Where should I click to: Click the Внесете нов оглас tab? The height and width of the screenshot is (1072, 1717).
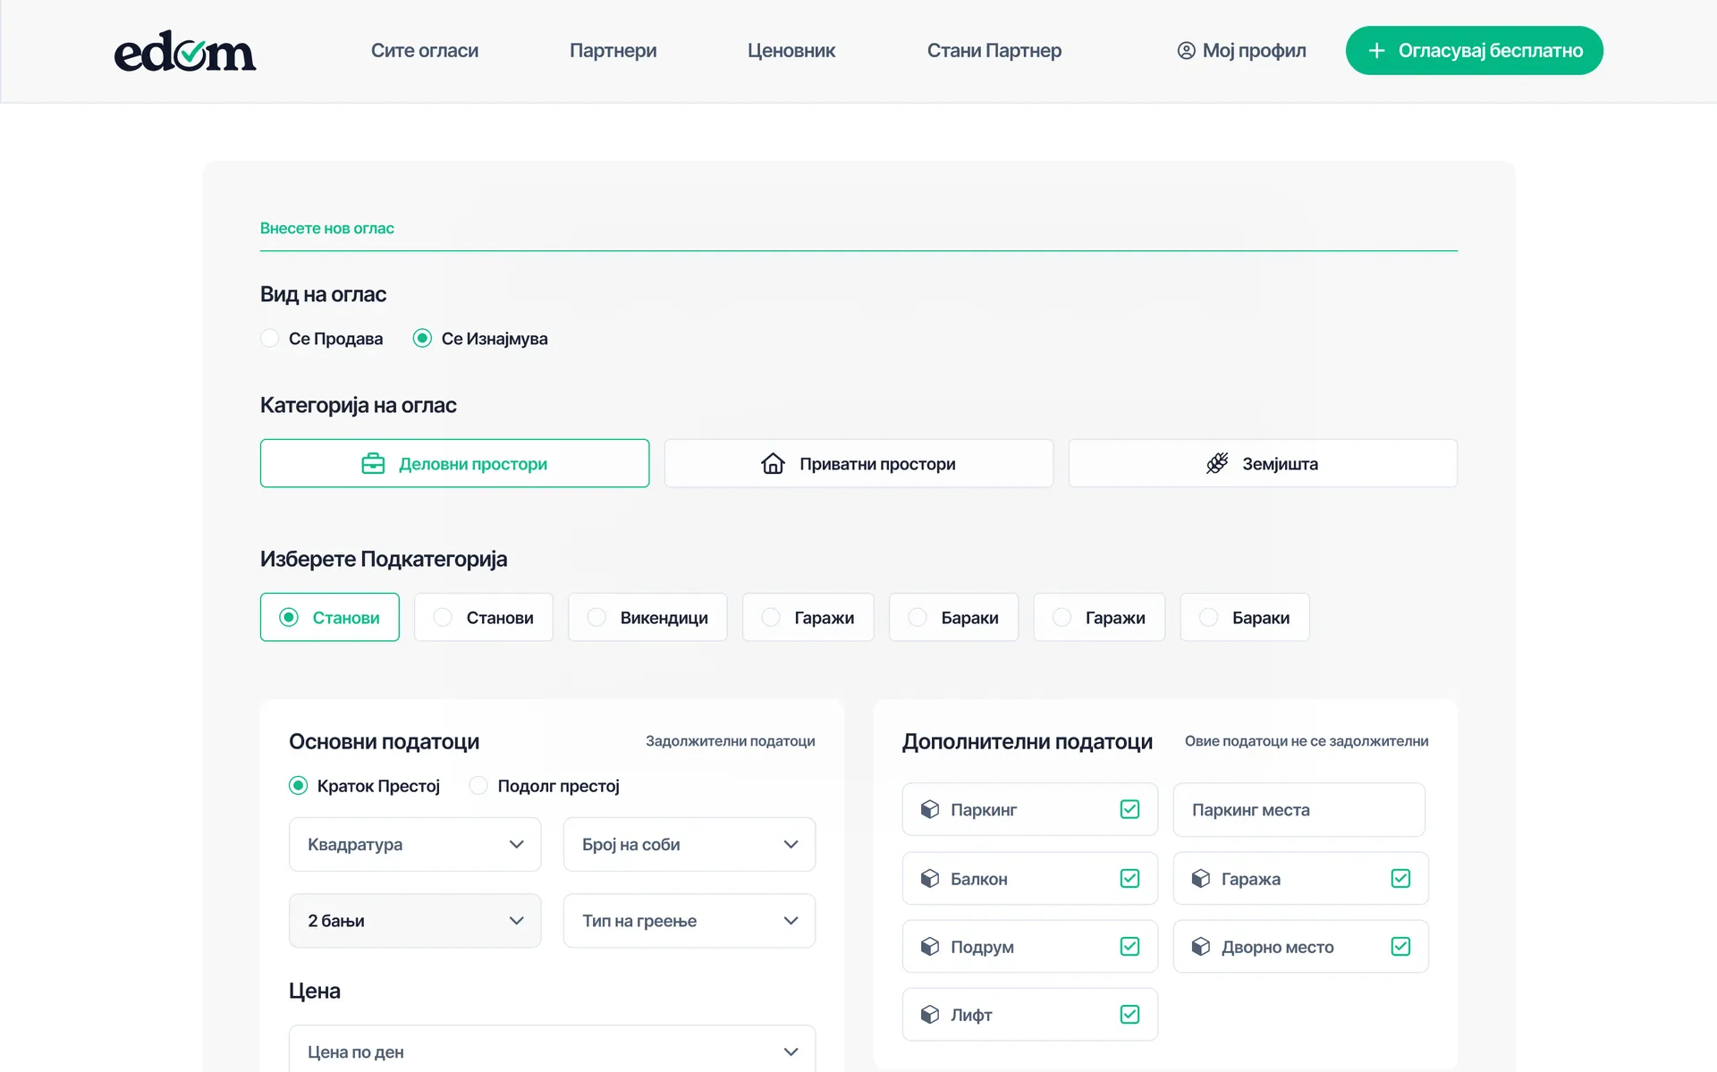click(x=327, y=228)
